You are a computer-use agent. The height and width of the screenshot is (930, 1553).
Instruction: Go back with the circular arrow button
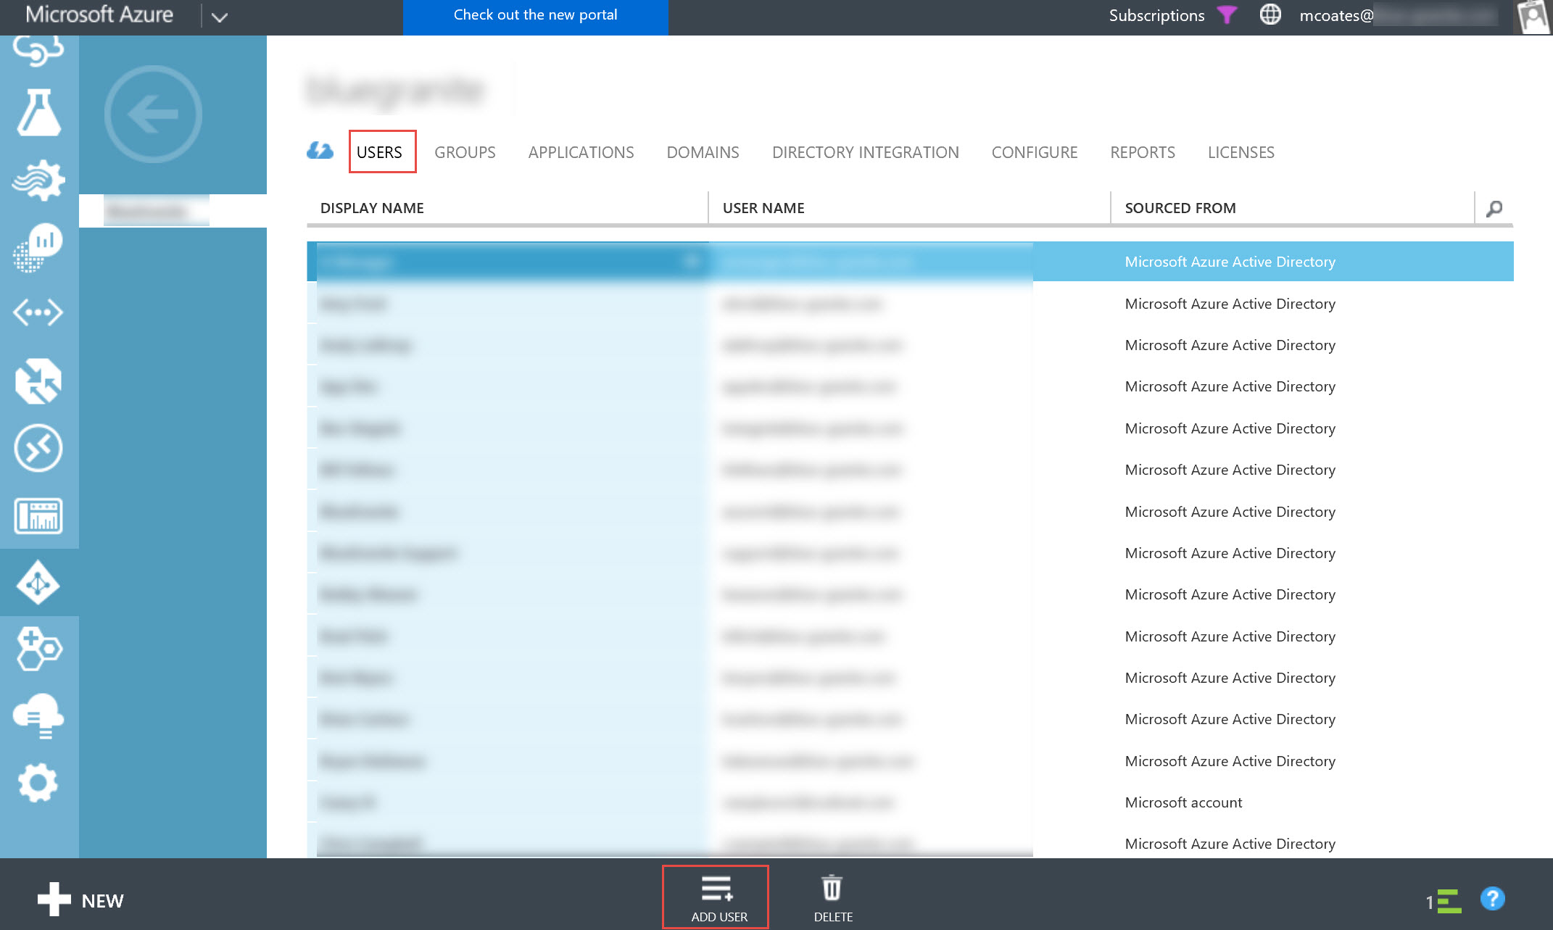coord(153,114)
